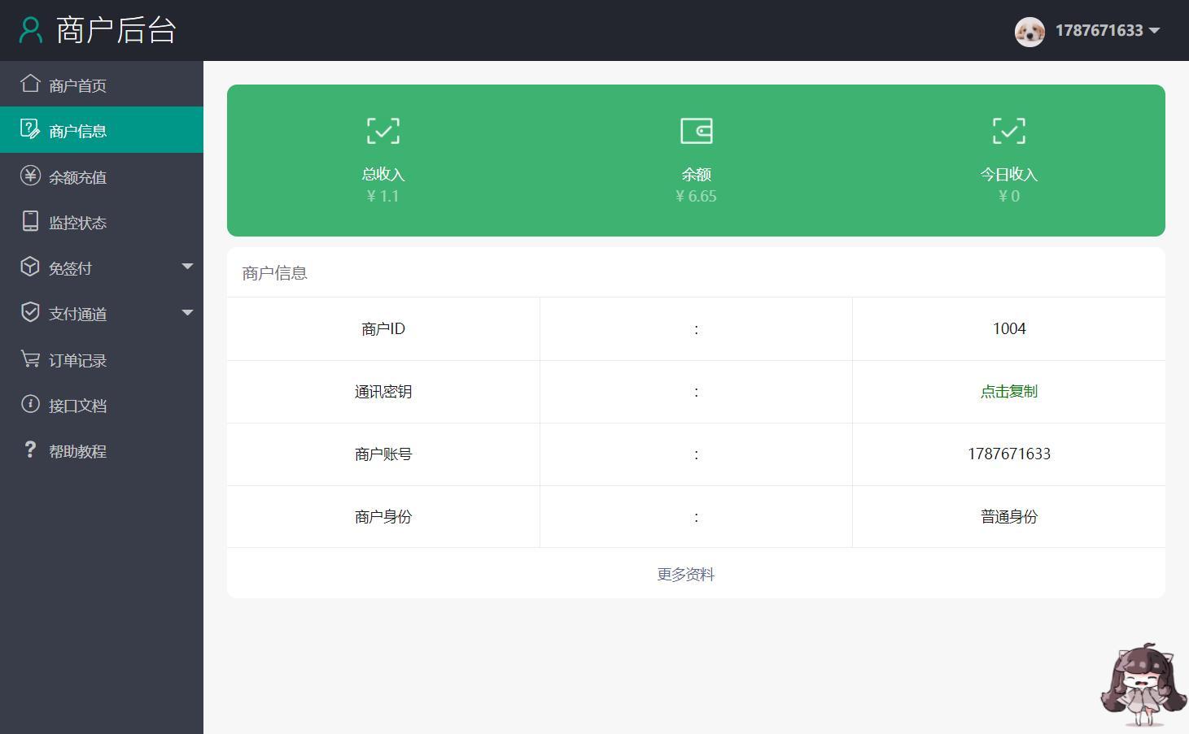The image size is (1189, 734).
Task: Click the cube icon beside 免签付
Action: 30,267
